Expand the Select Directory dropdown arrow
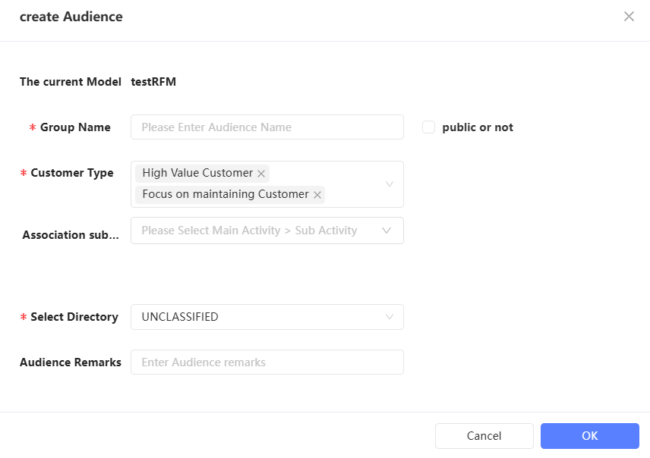This screenshot has width=650, height=458. [x=390, y=317]
